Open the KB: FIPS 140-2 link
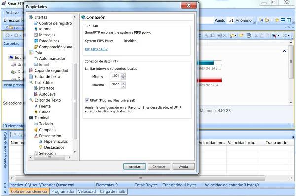296x196 pixels. coord(96,49)
